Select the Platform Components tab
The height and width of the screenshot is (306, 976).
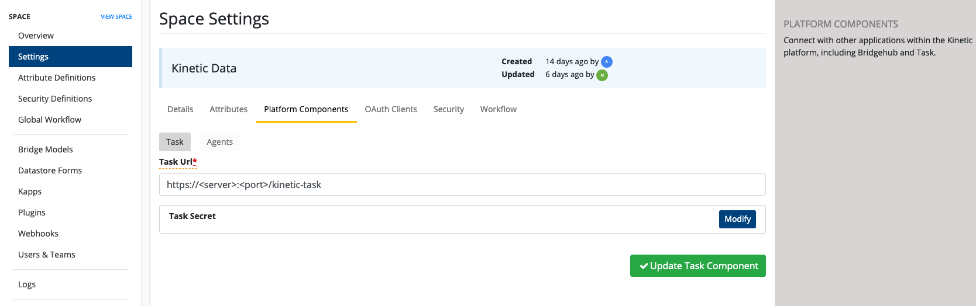click(306, 109)
